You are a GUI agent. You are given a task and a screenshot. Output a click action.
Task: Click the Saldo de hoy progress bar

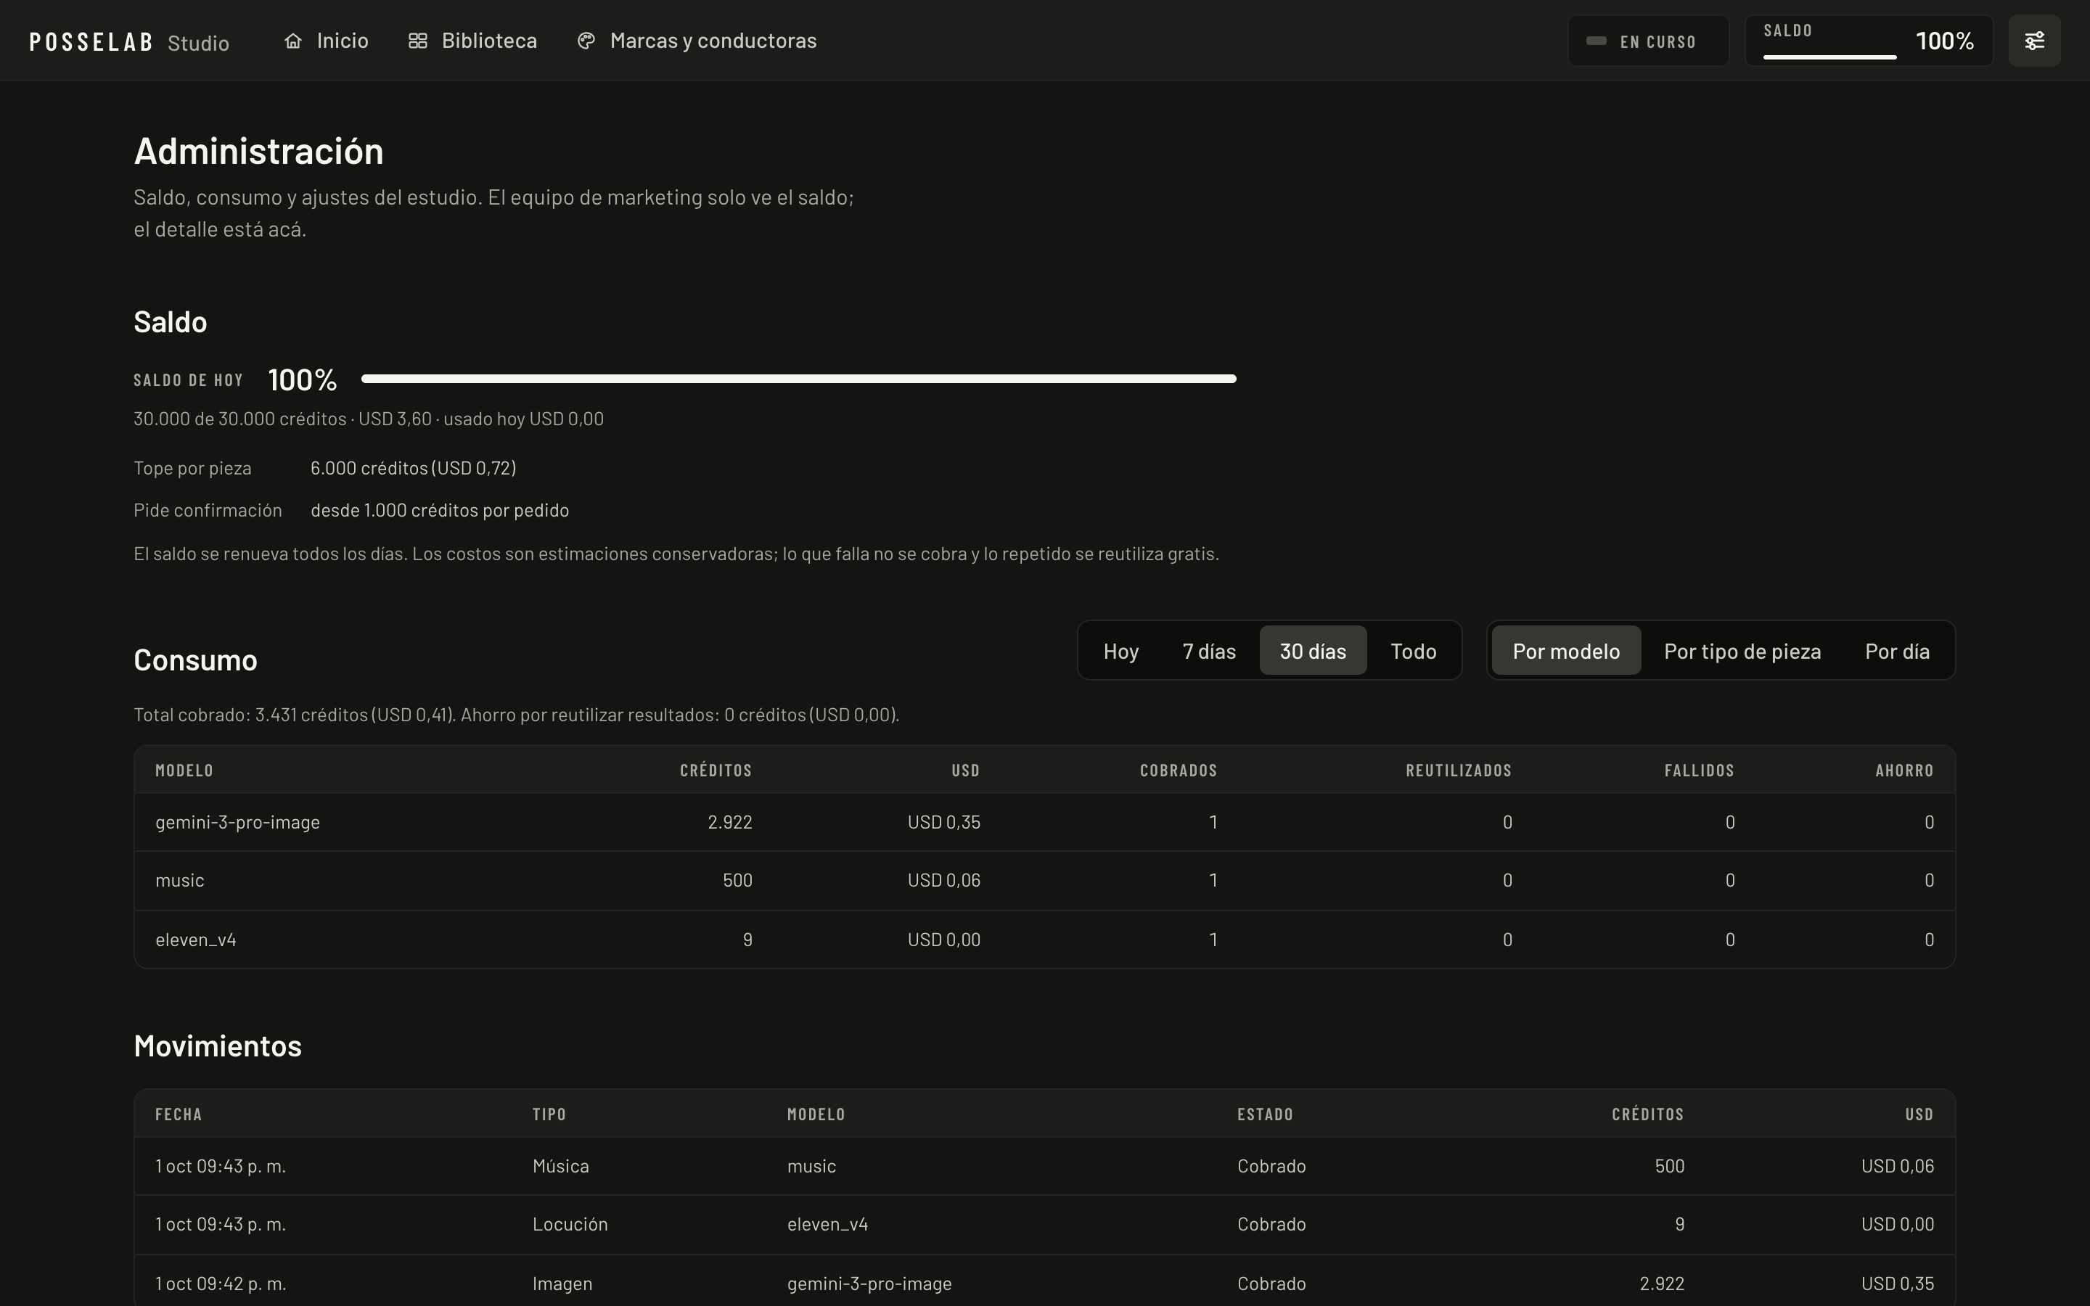coord(798,378)
